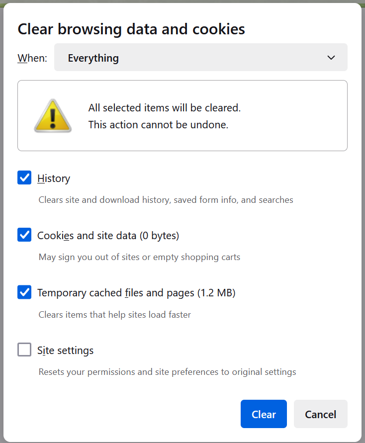Uncheck the History checkbox
This screenshot has width=365, height=443.
[24, 177]
